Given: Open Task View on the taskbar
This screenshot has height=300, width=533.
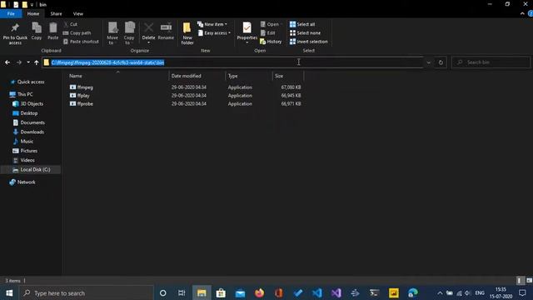Looking at the screenshot, I should pyautogui.click(x=182, y=292).
